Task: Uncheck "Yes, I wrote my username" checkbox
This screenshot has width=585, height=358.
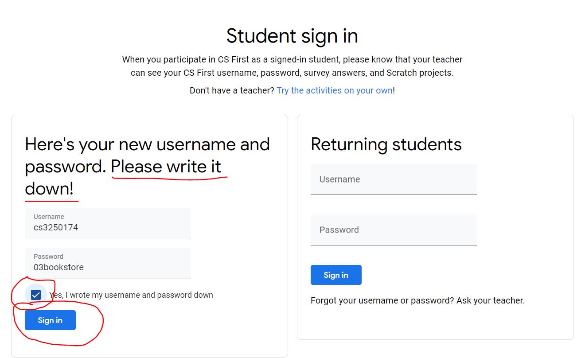Action: 36,295
